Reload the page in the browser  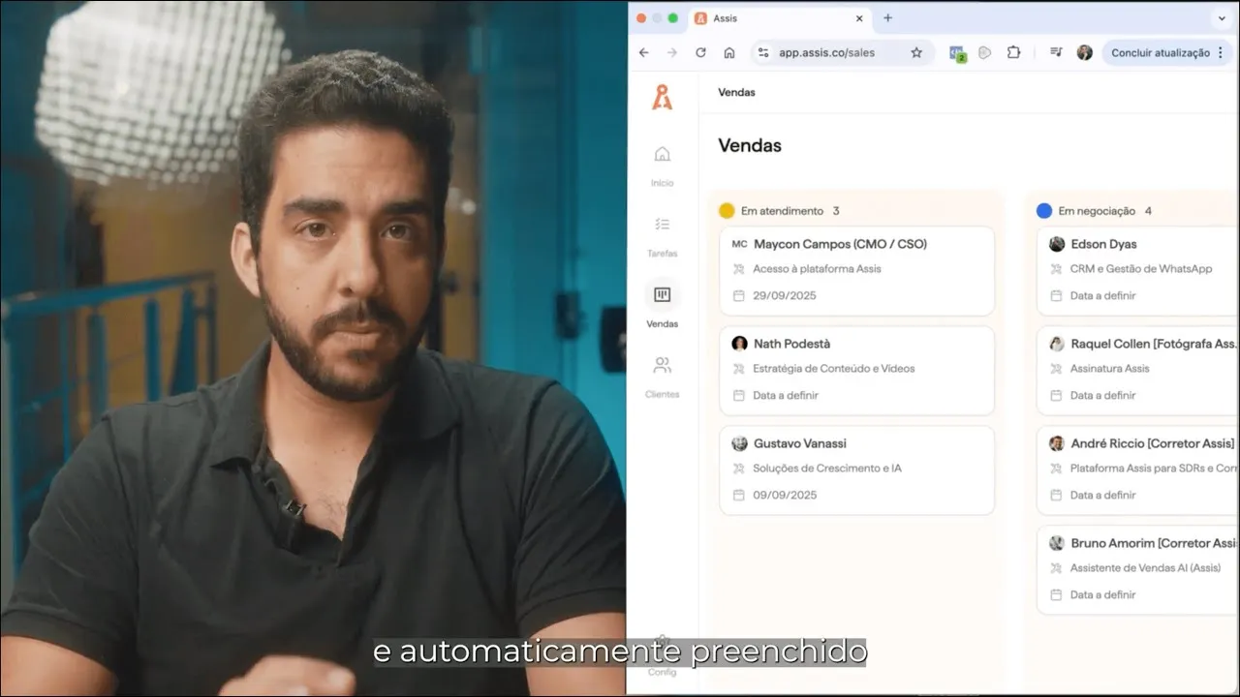pyautogui.click(x=700, y=52)
